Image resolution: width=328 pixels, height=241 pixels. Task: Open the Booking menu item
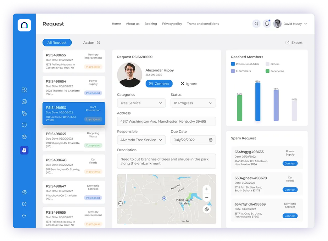[151, 24]
